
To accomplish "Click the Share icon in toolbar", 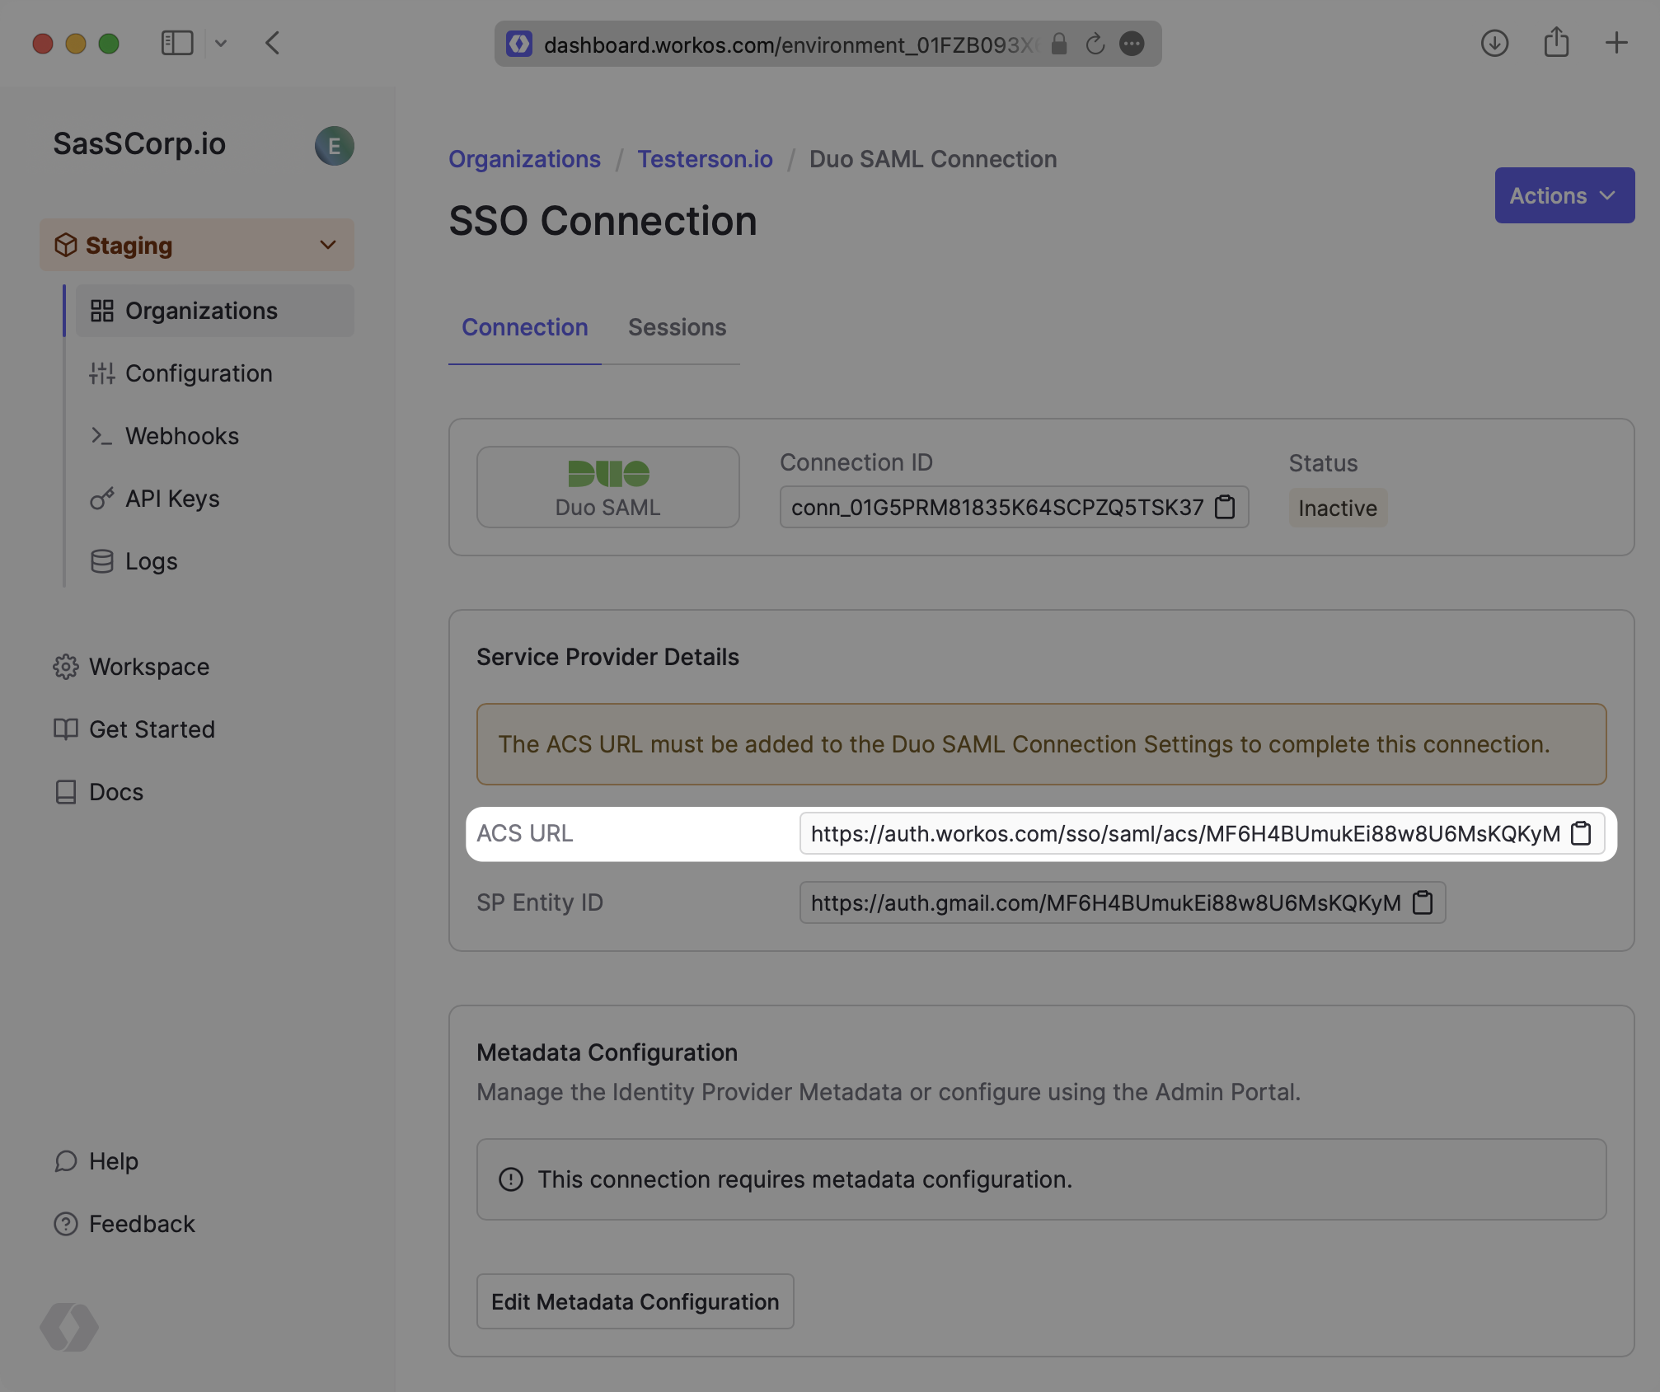I will click(x=1556, y=43).
